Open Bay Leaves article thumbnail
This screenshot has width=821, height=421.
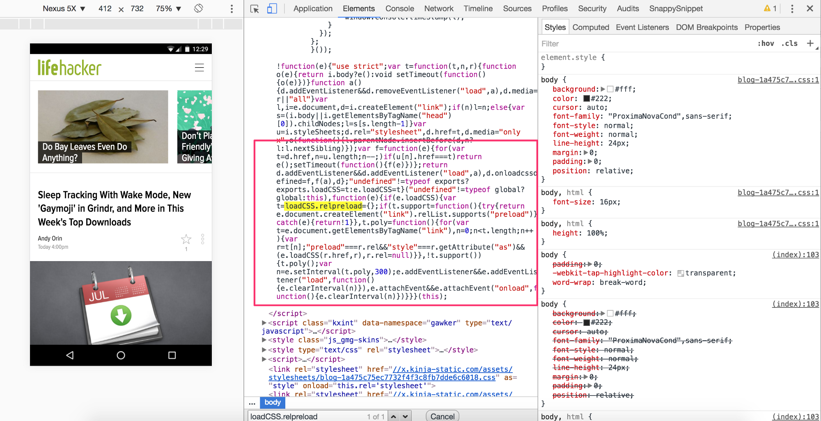coord(103,127)
